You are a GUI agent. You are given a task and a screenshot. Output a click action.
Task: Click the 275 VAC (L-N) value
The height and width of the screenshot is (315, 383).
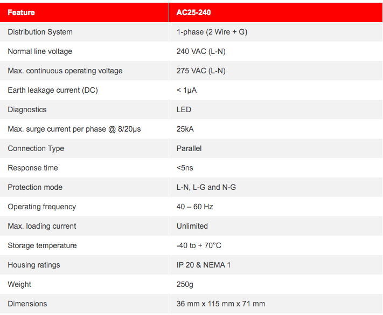(x=201, y=71)
